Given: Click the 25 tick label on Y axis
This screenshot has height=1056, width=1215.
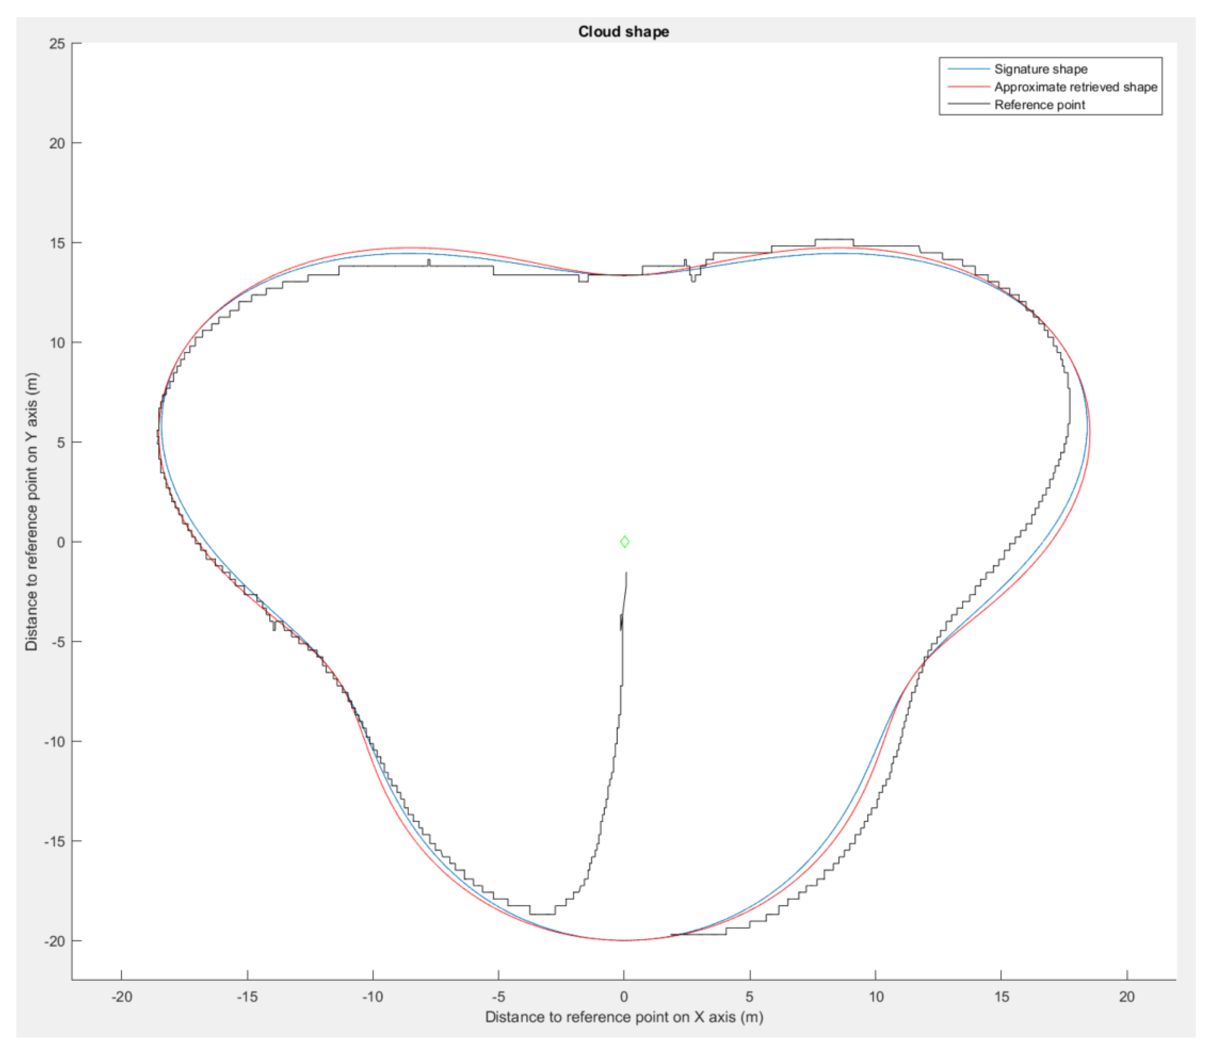Looking at the screenshot, I should [x=57, y=44].
